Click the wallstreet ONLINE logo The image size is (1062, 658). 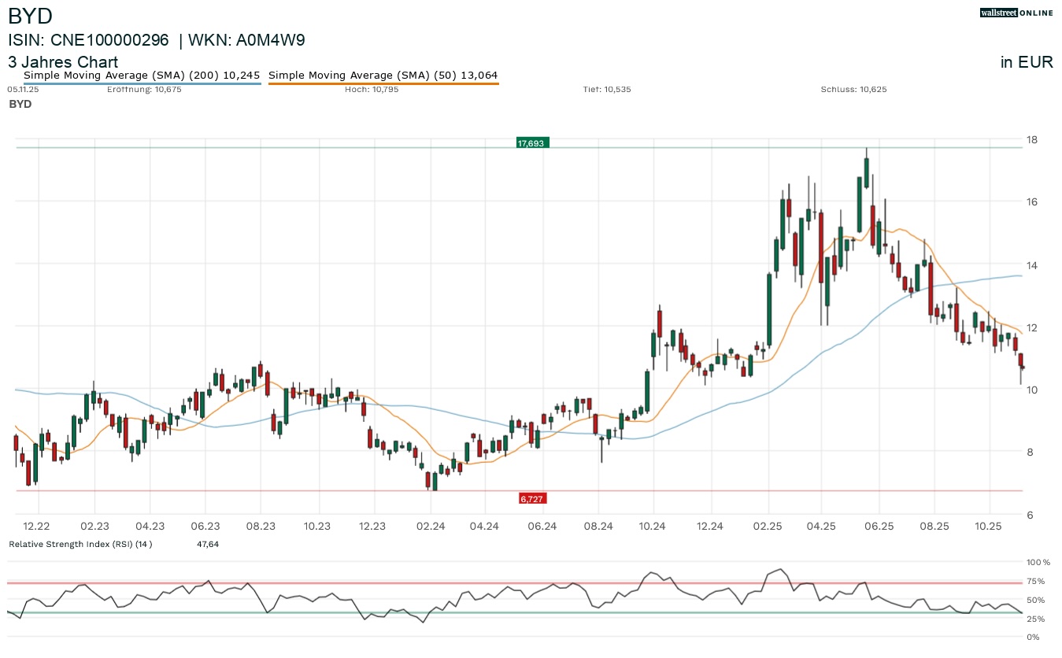1016,13
